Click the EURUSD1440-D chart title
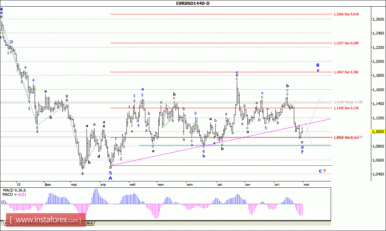Viewport: 386px width, 231px height. coord(193,3)
